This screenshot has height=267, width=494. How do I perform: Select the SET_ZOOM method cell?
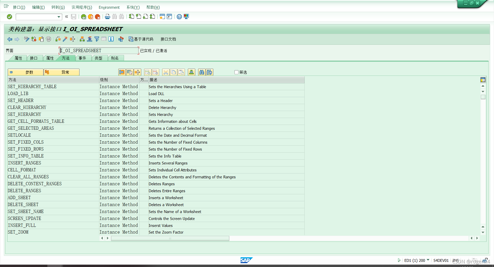pos(53,232)
